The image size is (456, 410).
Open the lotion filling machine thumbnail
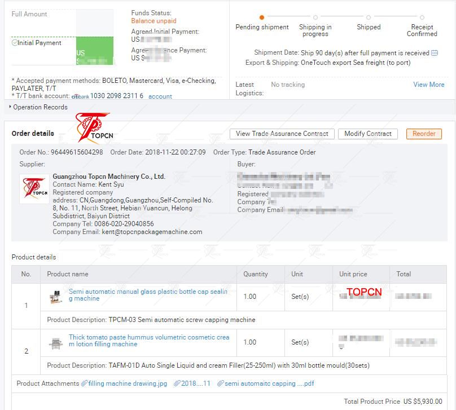click(55, 343)
